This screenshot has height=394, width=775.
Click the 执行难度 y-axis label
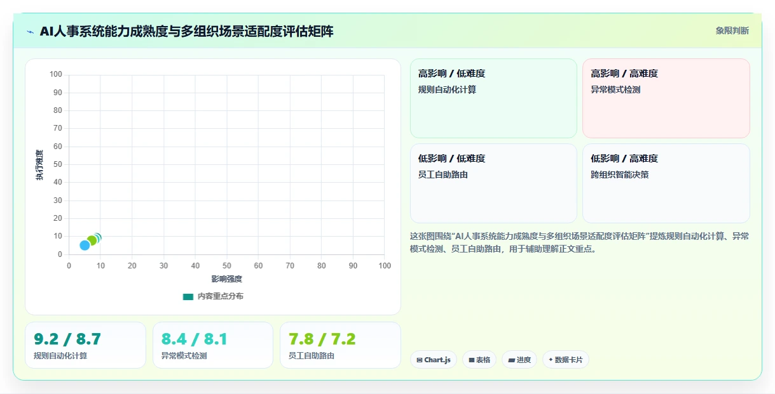[x=39, y=165]
